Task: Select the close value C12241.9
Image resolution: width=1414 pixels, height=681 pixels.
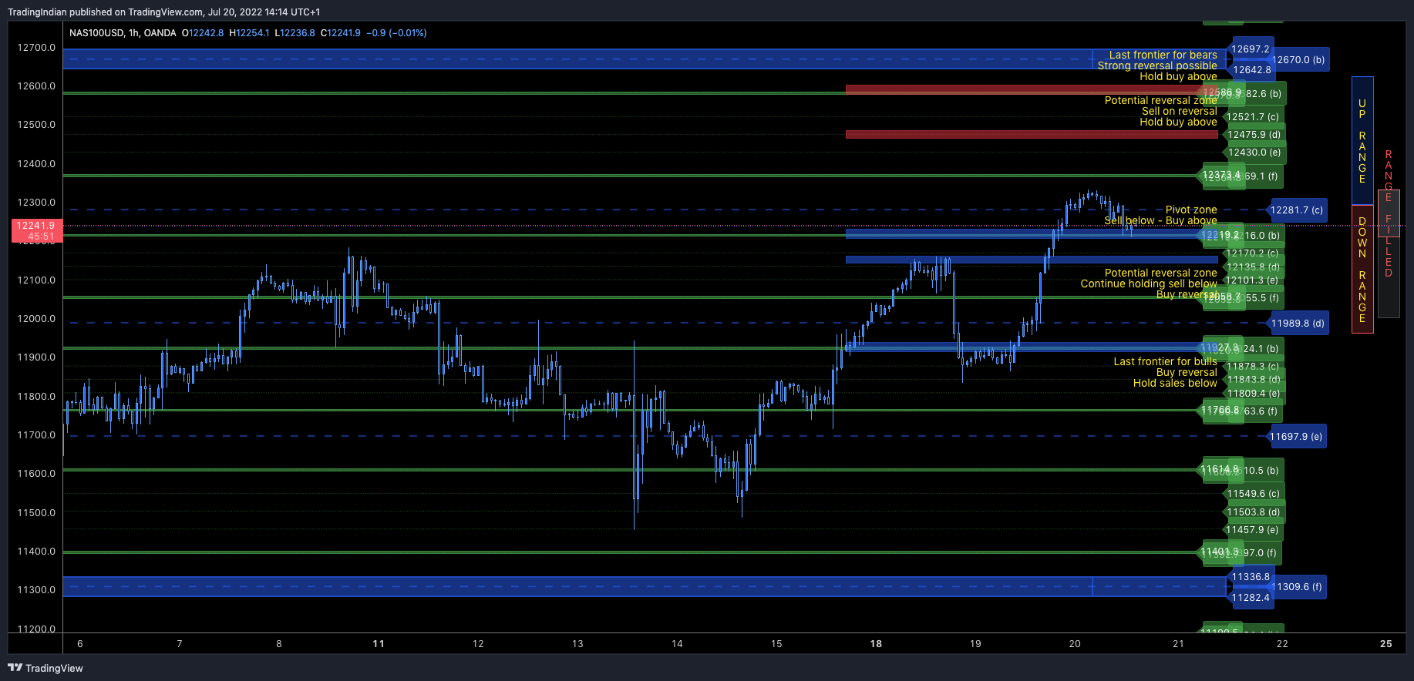Action: point(340,33)
